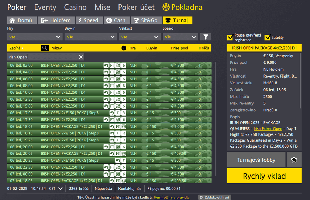Click the 6 icon in the 06 led, 10:00 row
The width and height of the screenshot is (310, 200).
(x=124, y=92)
